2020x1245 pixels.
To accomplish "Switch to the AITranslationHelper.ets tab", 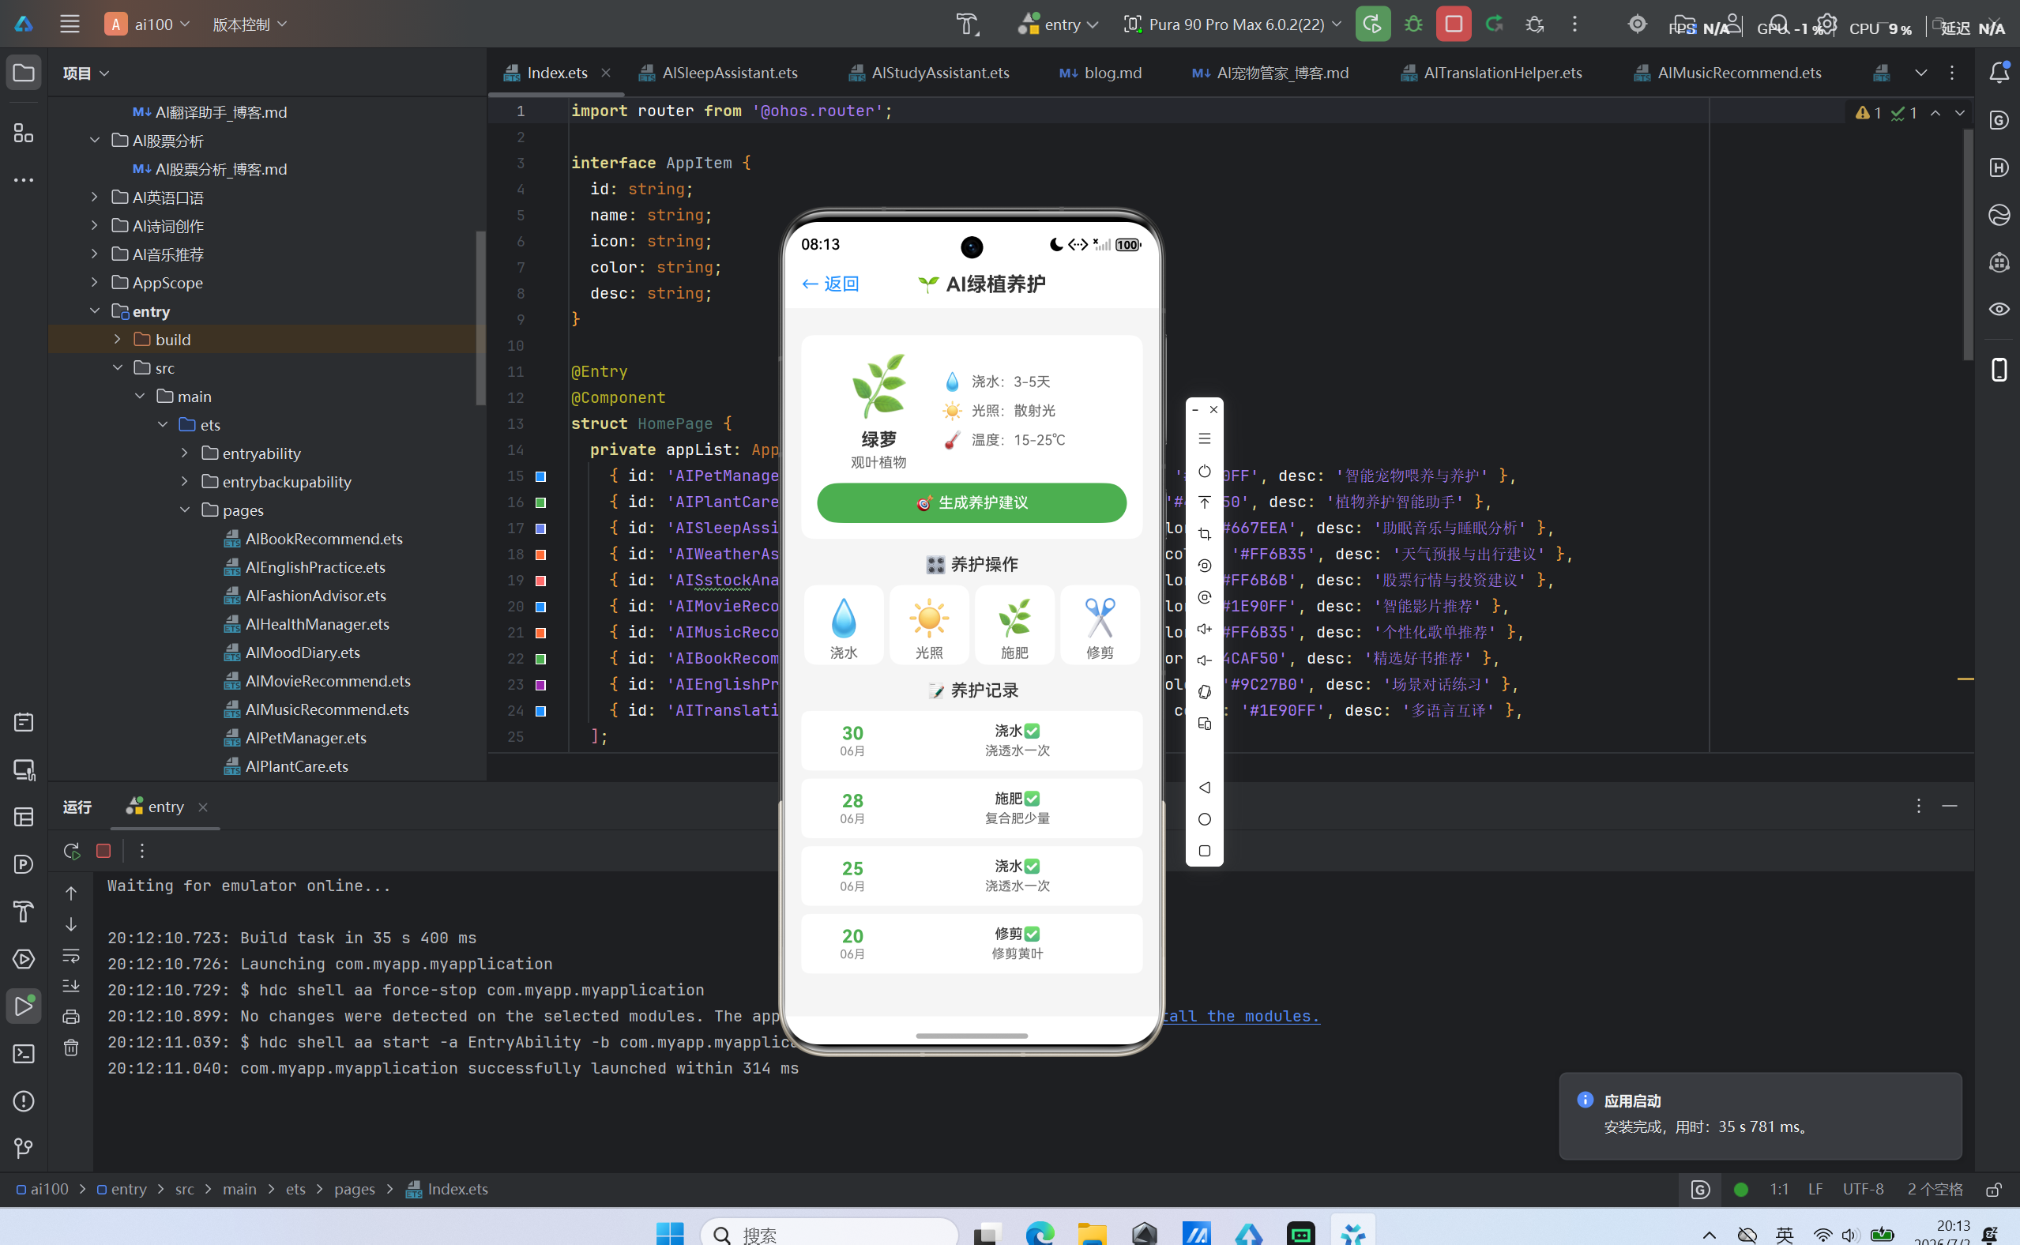I will pos(1491,73).
